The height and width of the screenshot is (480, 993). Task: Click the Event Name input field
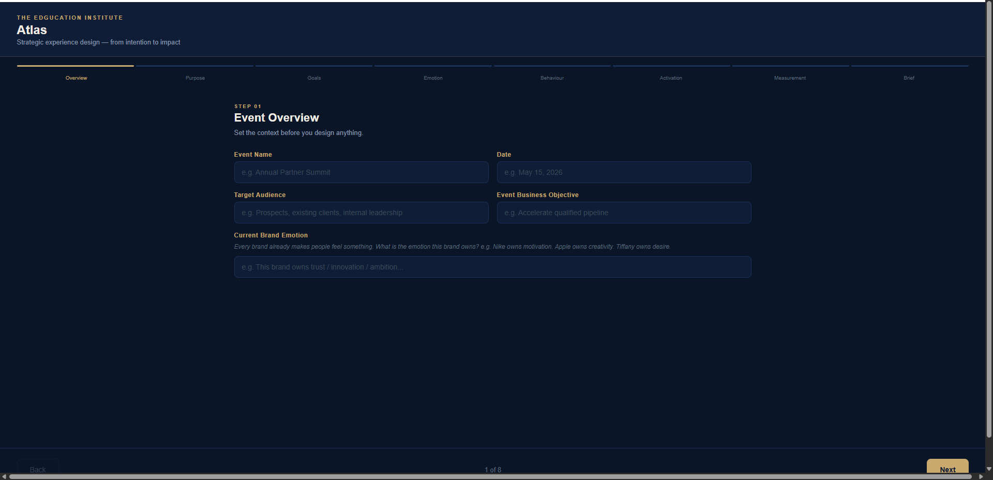point(361,172)
